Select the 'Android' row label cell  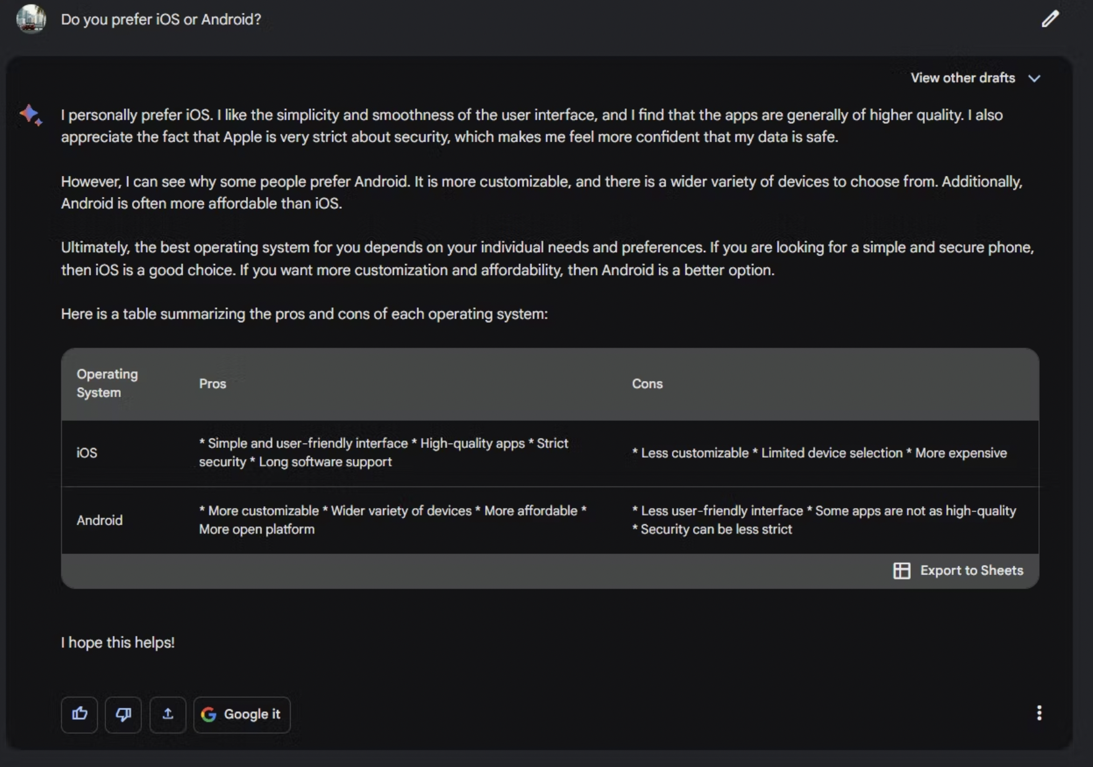tap(99, 520)
